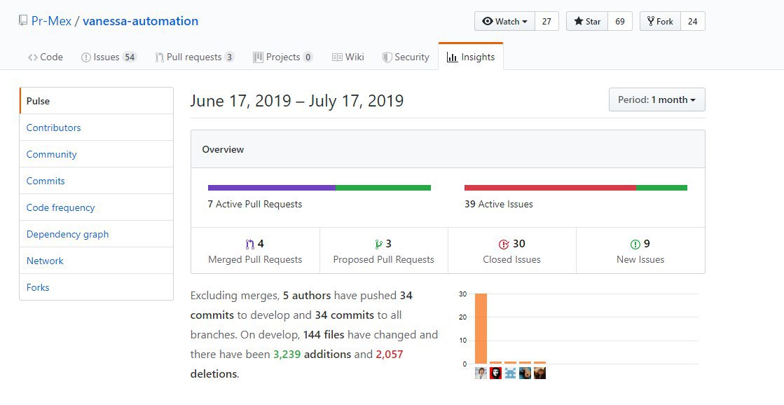
Task: Open the vanessa-automation repository link
Action: pyautogui.click(x=141, y=21)
